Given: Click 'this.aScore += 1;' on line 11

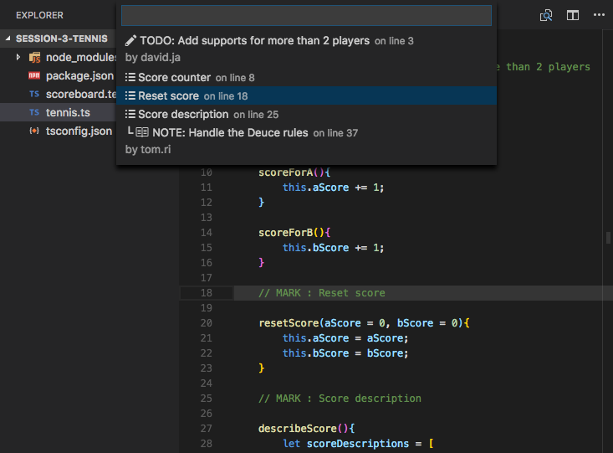Looking at the screenshot, I should click(x=334, y=188).
